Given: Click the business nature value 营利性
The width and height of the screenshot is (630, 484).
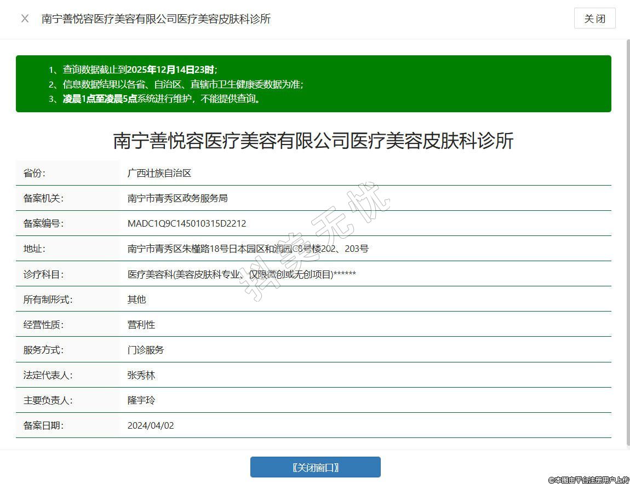Looking at the screenshot, I should point(141,324).
